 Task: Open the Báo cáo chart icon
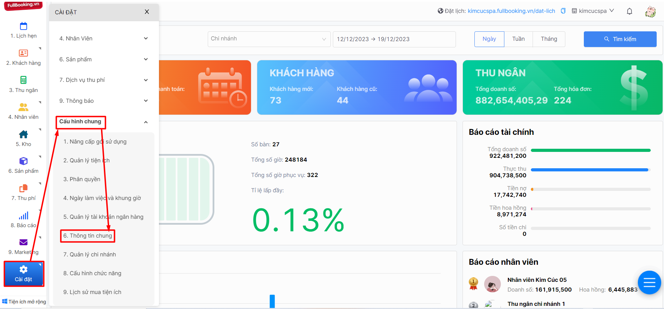click(x=23, y=216)
